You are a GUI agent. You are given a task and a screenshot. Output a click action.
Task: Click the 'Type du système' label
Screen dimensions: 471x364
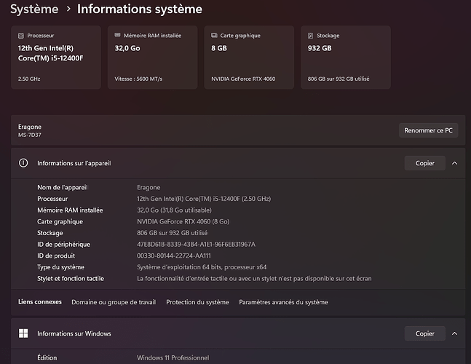click(x=60, y=267)
